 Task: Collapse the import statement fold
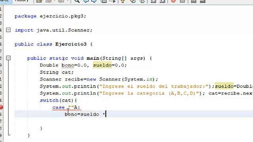(x=8, y=30)
